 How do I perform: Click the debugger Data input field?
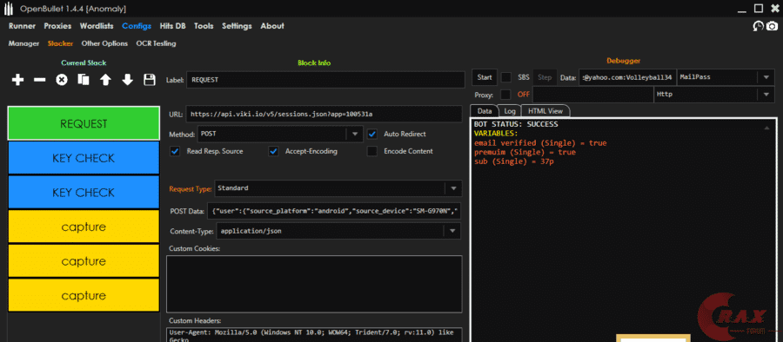point(627,77)
